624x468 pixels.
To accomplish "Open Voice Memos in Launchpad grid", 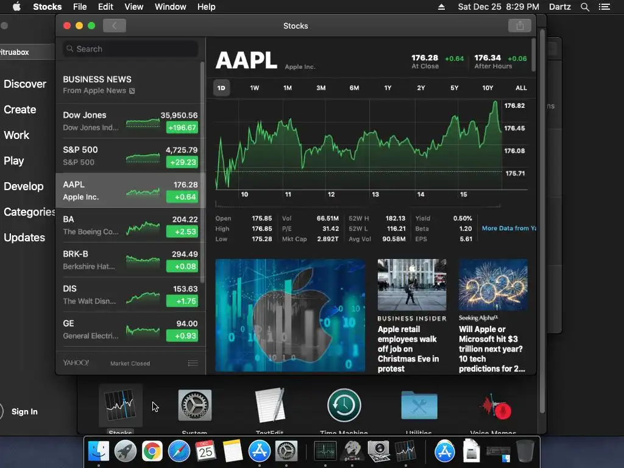I will pyautogui.click(x=495, y=406).
